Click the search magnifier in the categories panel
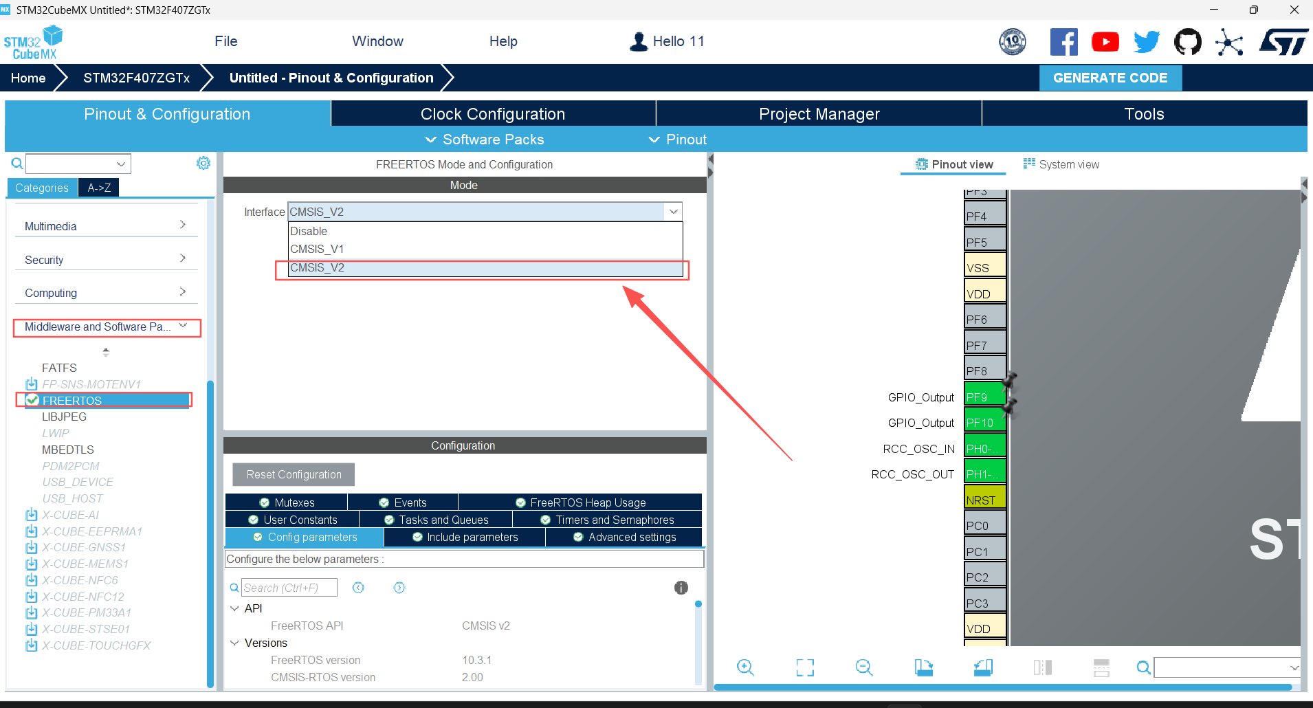This screenshot has width=1313, height=708. (x=17, y=164)
